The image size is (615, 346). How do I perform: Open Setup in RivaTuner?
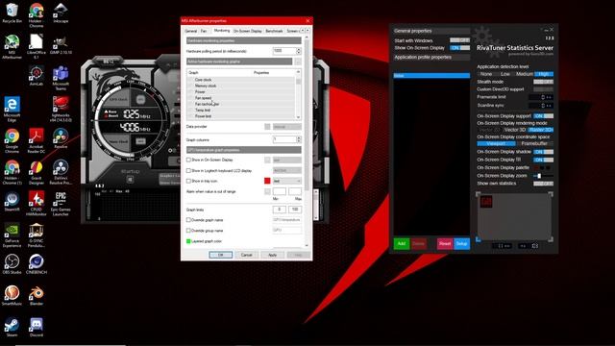point(461,243)
